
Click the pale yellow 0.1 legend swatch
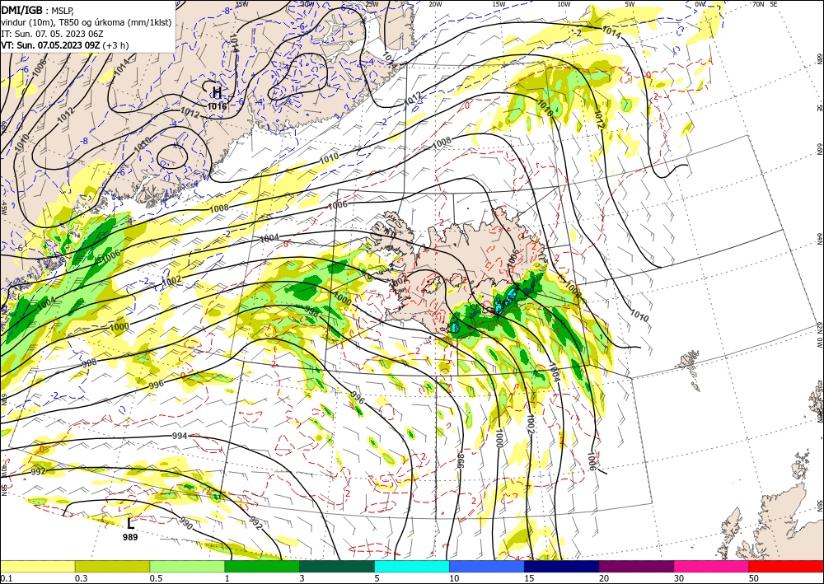pos(37,566)
